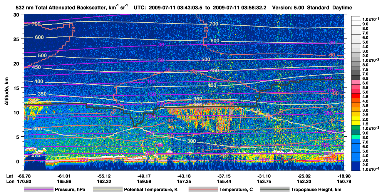Click longitude value 159.59
The width and height of the screenshot is (382, 196).
(144, 181)
